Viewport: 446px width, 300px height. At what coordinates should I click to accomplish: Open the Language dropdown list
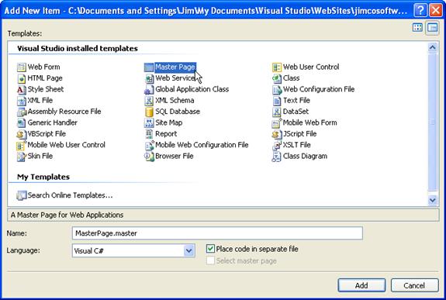[x=188, y=251]
